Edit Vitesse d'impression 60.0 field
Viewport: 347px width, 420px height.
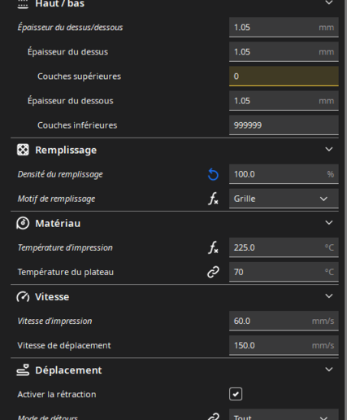pyautogui.click(x=284, y=321)
